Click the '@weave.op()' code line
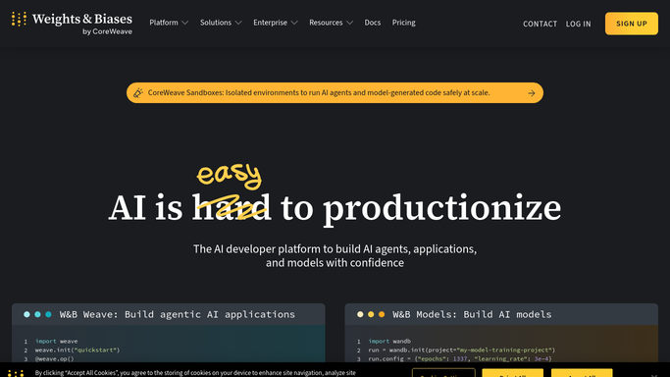The image size is (670, 377). tap(54, 359)
